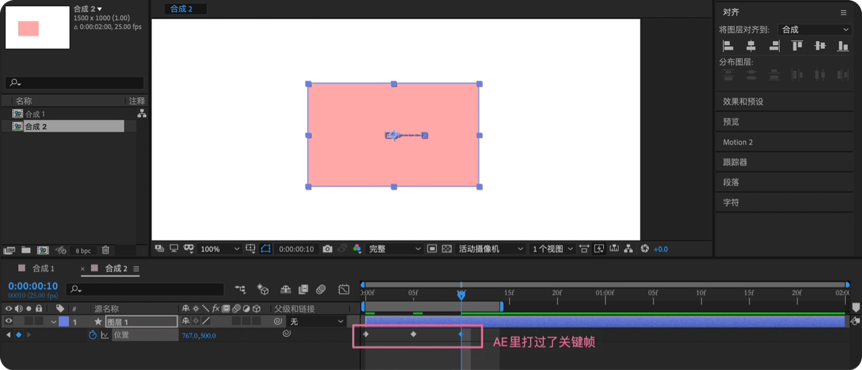862x370 pixels.
Task: Hide 图层 1 using its eye toggle
Action: click(9, 322)
